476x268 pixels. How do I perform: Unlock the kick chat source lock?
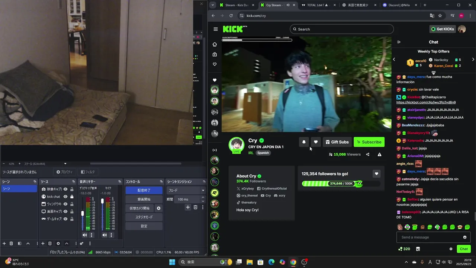point(72,197)
